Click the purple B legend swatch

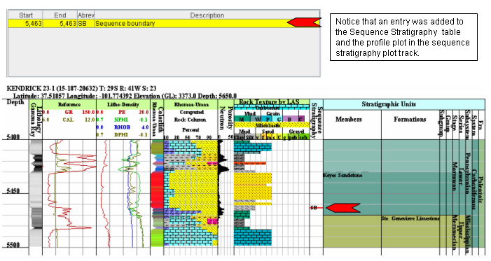[290, 119]
